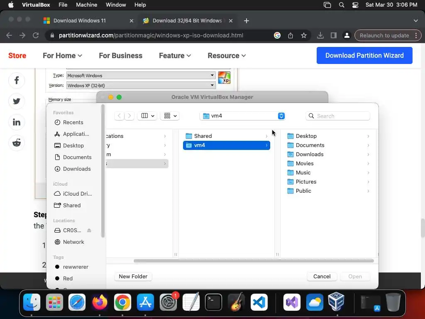Image resolution: width=425 pixels, height=319 pixels.
Task: Click the Chrome share page icon
Action: click(x=290, y=36)
